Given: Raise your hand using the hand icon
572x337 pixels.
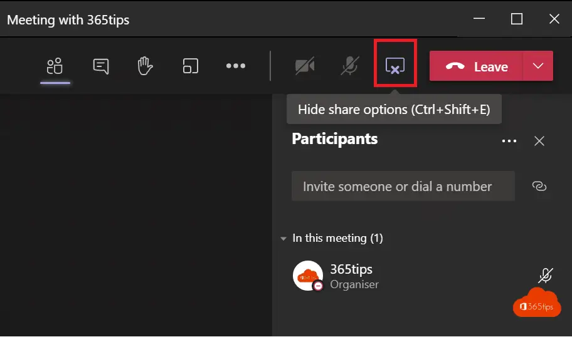Looking at the screenshot, I should 145,66.
